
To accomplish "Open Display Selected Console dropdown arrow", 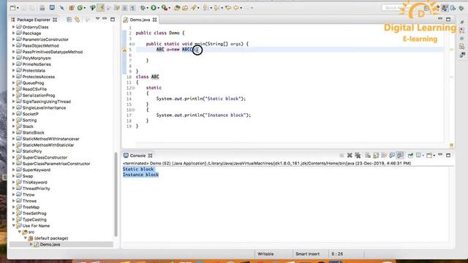I will [x=423, y=156].
